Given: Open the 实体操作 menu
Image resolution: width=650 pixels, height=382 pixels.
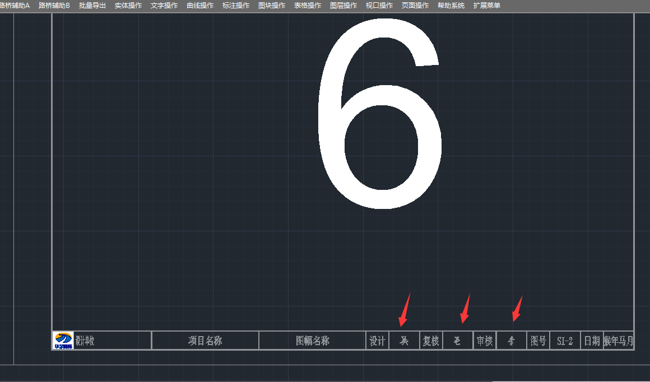Looking at the screenshot, I should click(128, 6).
